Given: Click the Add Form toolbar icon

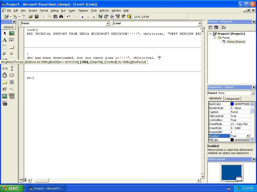Looking at the screenshot, I should [15, 17].
